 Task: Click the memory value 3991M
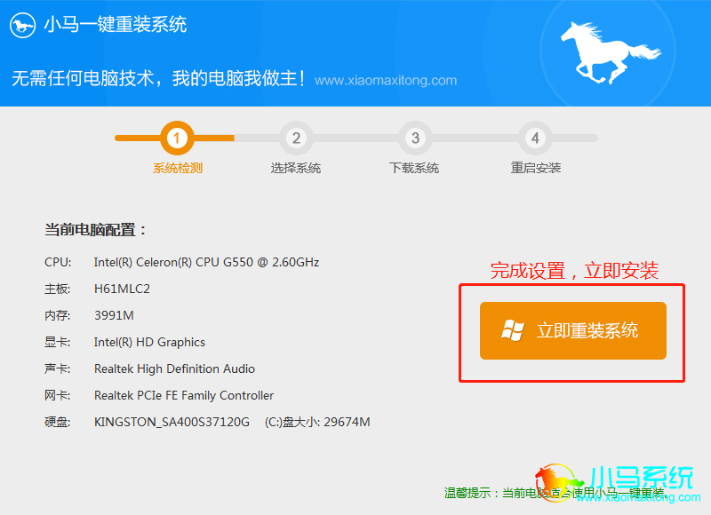[114, 315]
